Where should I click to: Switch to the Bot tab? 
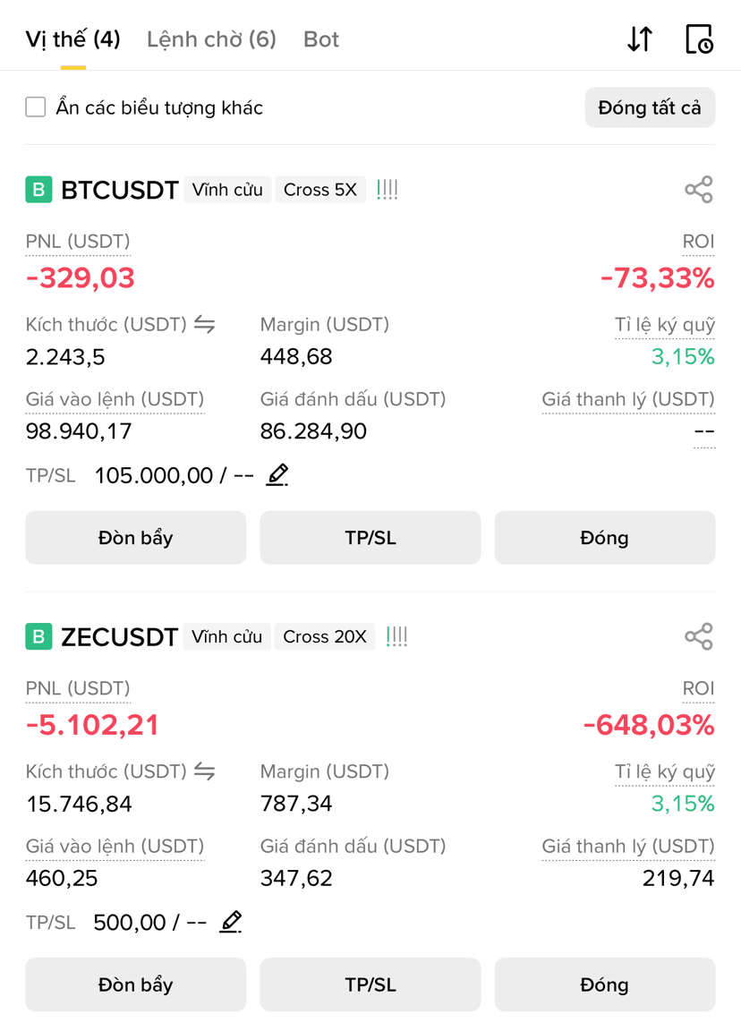(x=321, y=39)
